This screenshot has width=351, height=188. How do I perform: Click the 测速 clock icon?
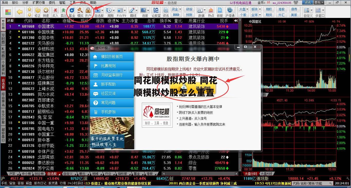tap(46, 10)
